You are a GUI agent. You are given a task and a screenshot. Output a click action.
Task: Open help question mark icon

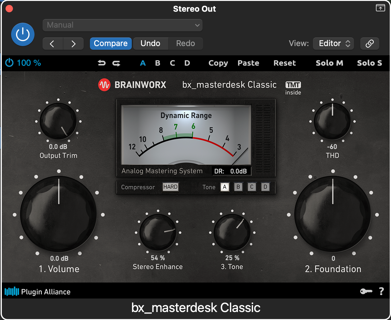381,291
